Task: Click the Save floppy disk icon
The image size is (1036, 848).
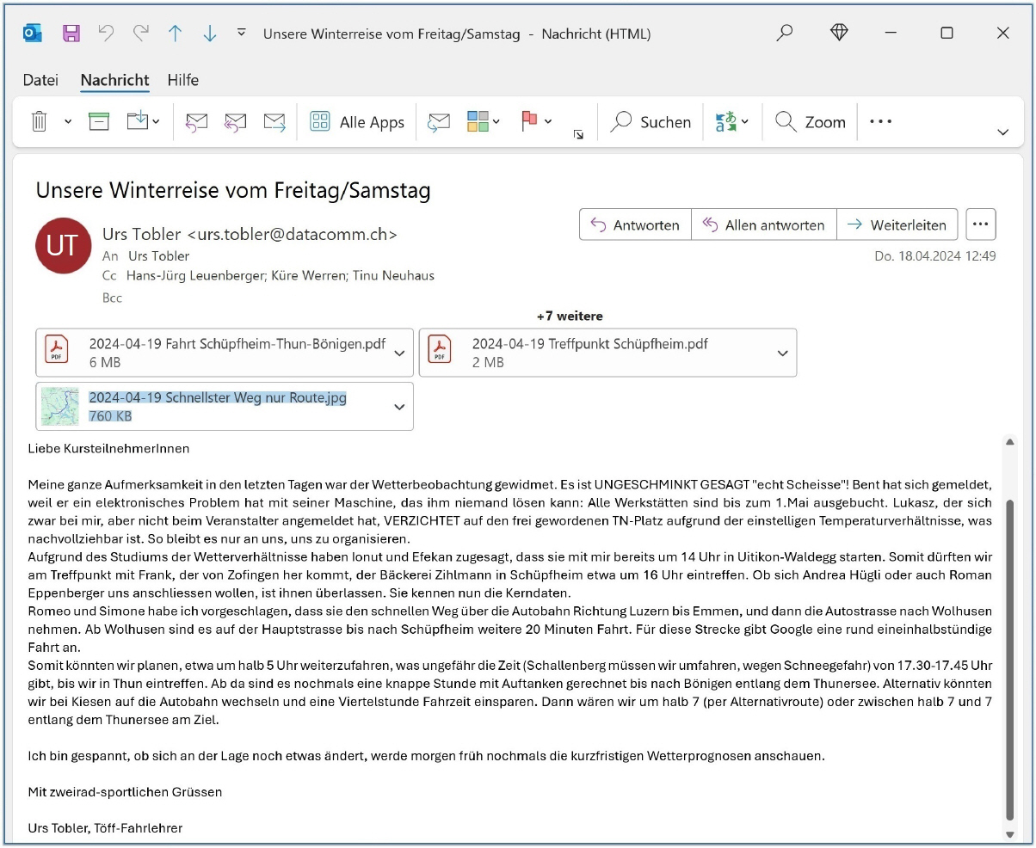Action: tap(71, 34)
